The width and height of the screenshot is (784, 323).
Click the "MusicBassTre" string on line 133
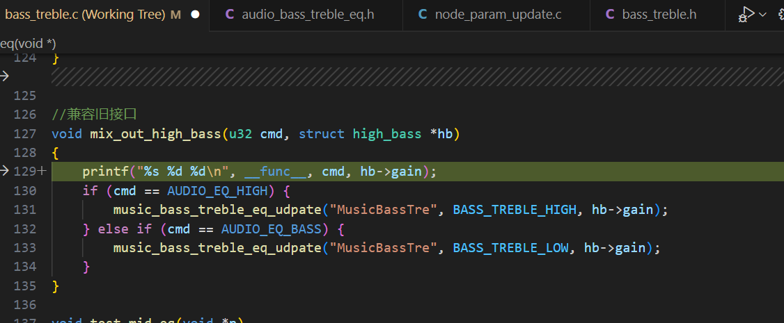[384, 248]
